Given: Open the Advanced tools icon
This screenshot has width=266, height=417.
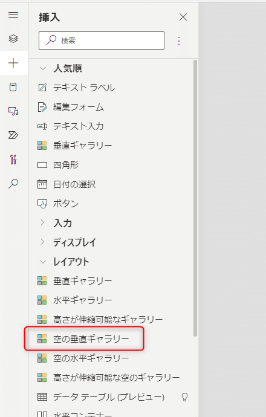Looking at the screenshot, I should (x=13, y=160).
